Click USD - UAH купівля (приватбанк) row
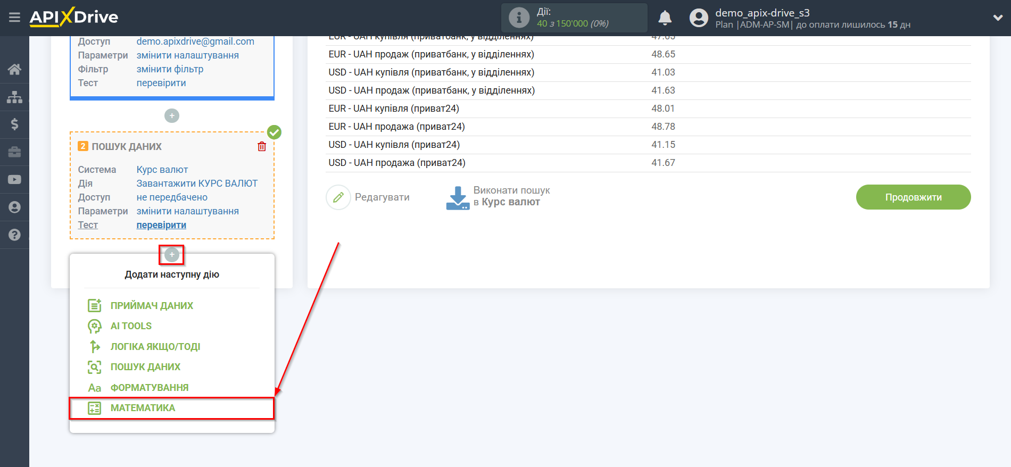 tap(648, 72)
